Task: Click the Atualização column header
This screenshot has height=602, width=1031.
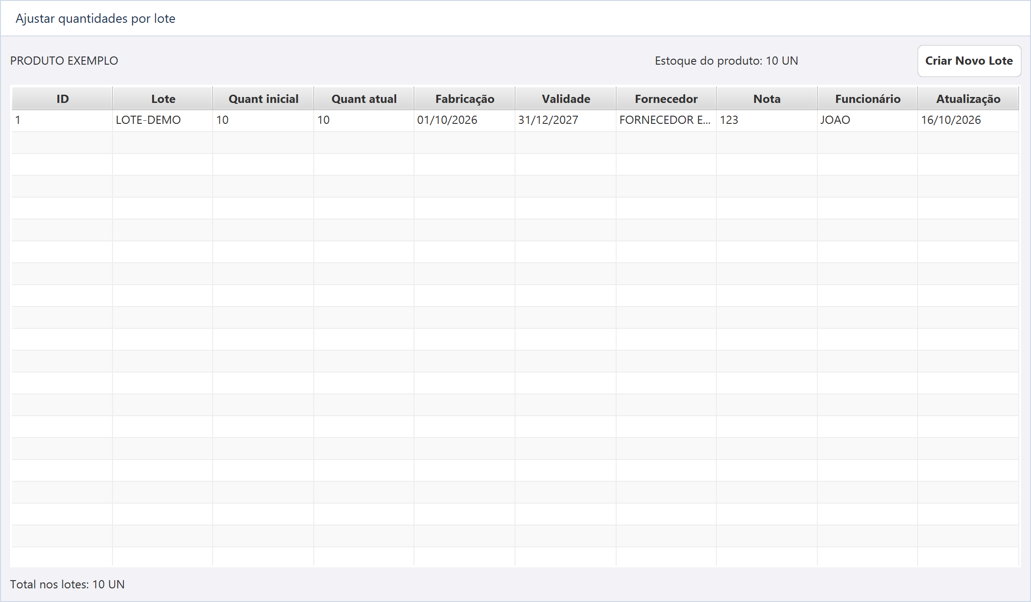Action: click(x=968, y=99)
